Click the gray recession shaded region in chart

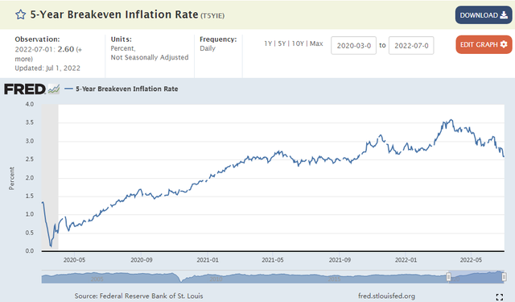(50, 177)
